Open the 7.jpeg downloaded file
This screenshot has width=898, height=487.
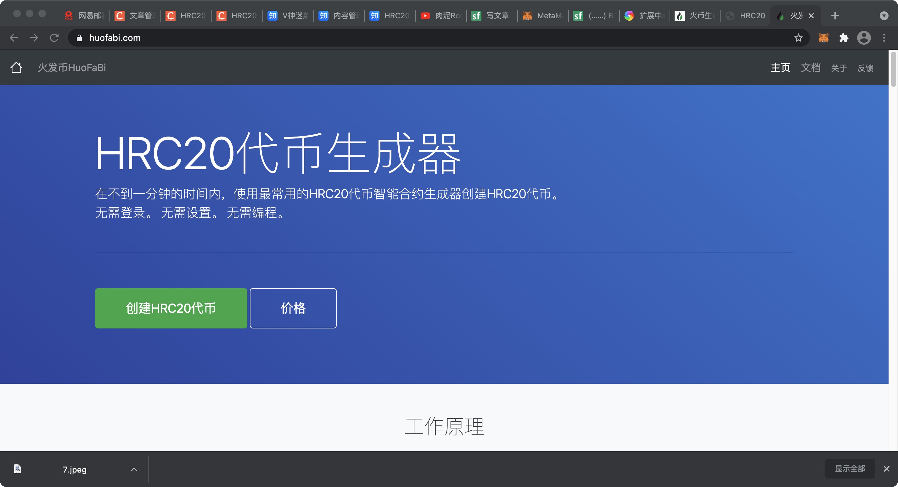(75, 469)
